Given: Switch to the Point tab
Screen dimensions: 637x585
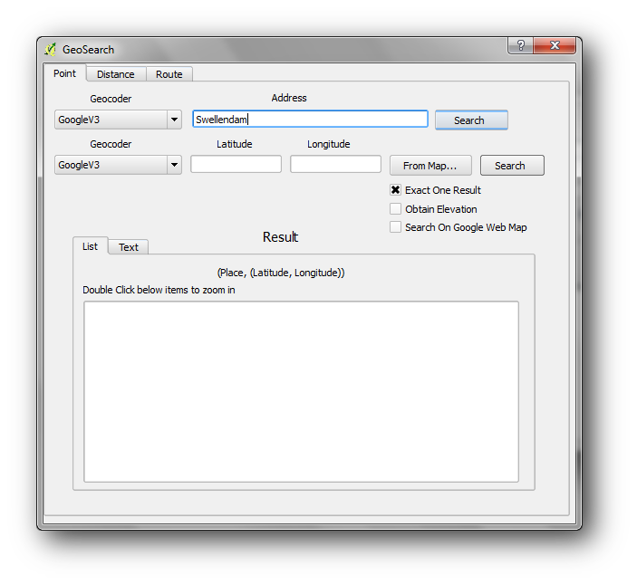Looking at the screenshot, I should [x=64, y=73].
